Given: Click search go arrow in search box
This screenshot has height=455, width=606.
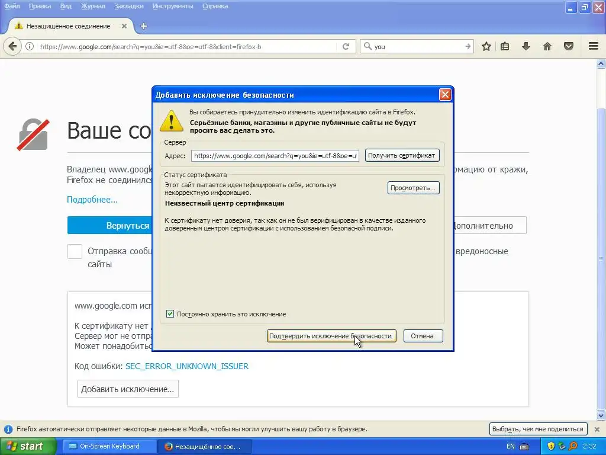Looking at the screenshot, I should [468, 46].
